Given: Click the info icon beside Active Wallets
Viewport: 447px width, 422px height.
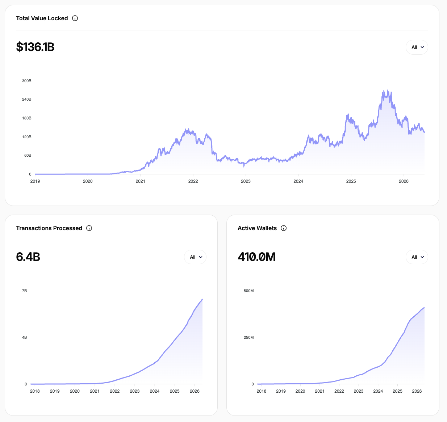Looking at the screenshot, I should point(284,228).
